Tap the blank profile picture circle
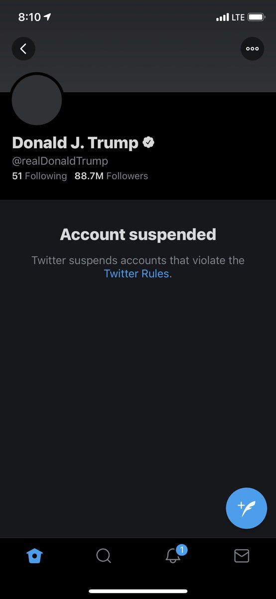 (x=37, y=99)
